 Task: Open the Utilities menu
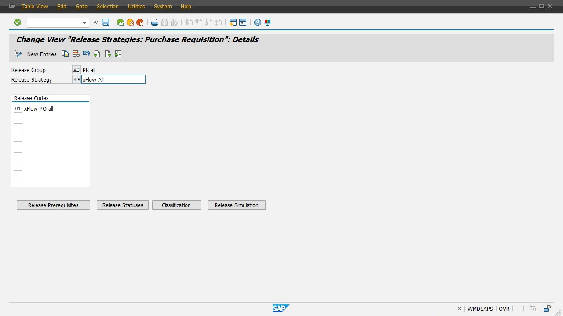[x=136, y=7]
